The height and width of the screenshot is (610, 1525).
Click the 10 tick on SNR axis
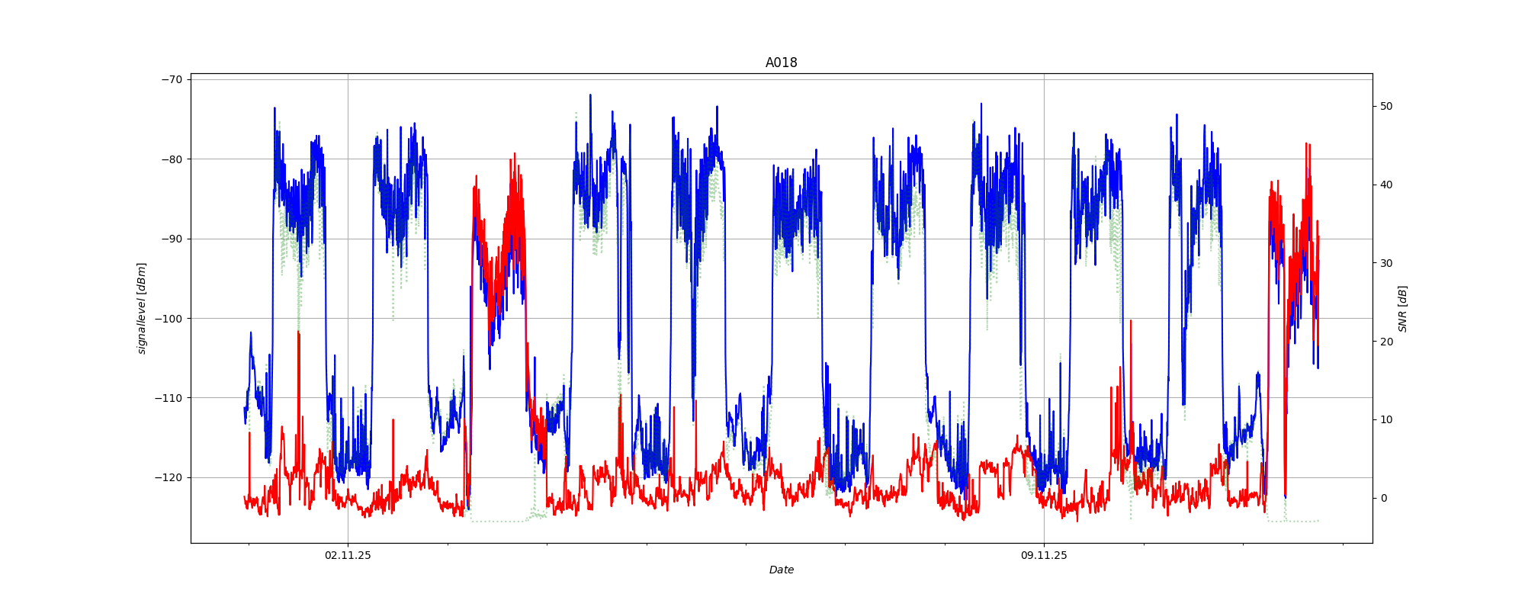pyautogui.click(x=1385, y=420)
